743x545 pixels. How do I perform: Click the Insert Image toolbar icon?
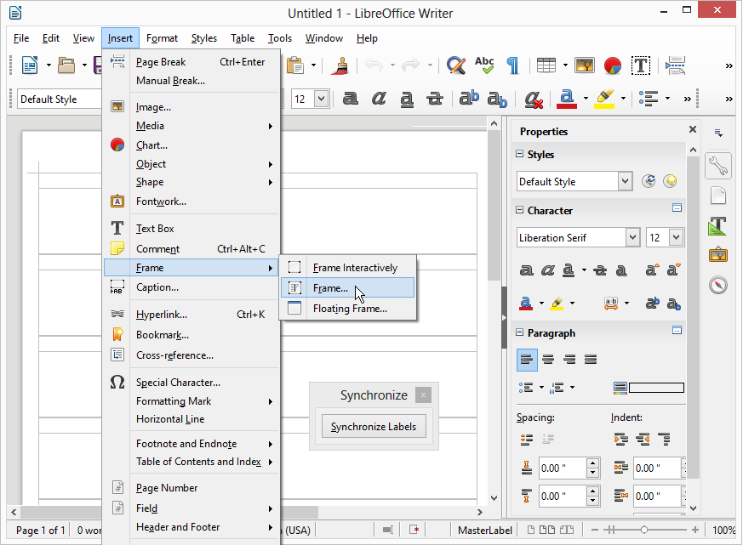pyautogui.click(x=584, y=65)
